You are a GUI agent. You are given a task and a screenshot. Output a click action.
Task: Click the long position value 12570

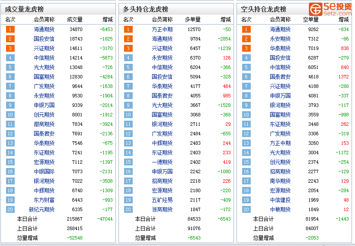(194, 29)
